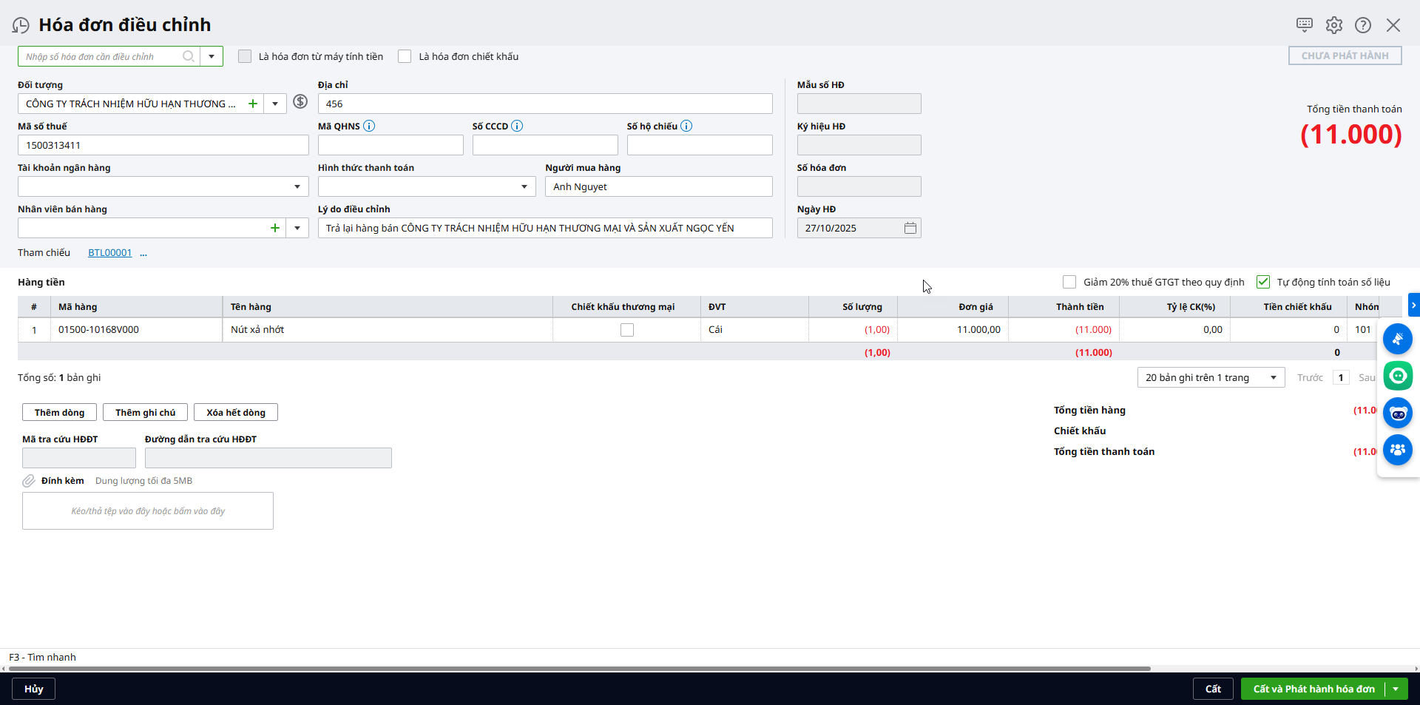Open calendar picker for Ngày HĐ
This screenshot has height=705, width=1420.
910,229
